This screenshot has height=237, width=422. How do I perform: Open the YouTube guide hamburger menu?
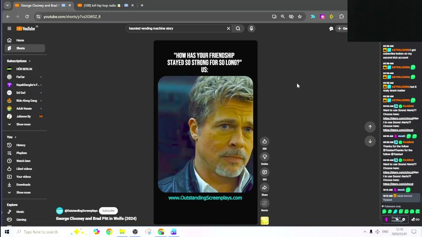click(x=9, y=29)
